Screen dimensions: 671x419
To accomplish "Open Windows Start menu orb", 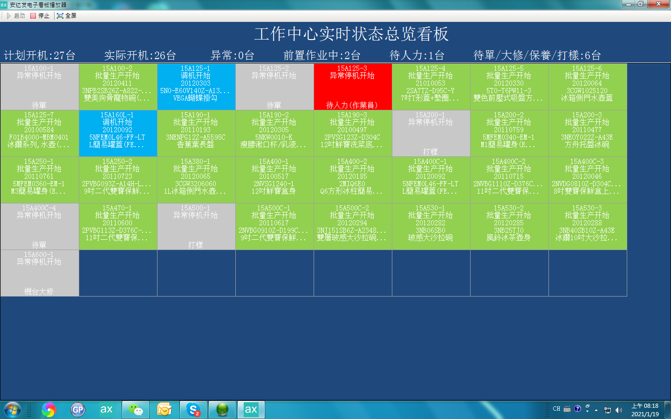I will (x=13, y=410).
